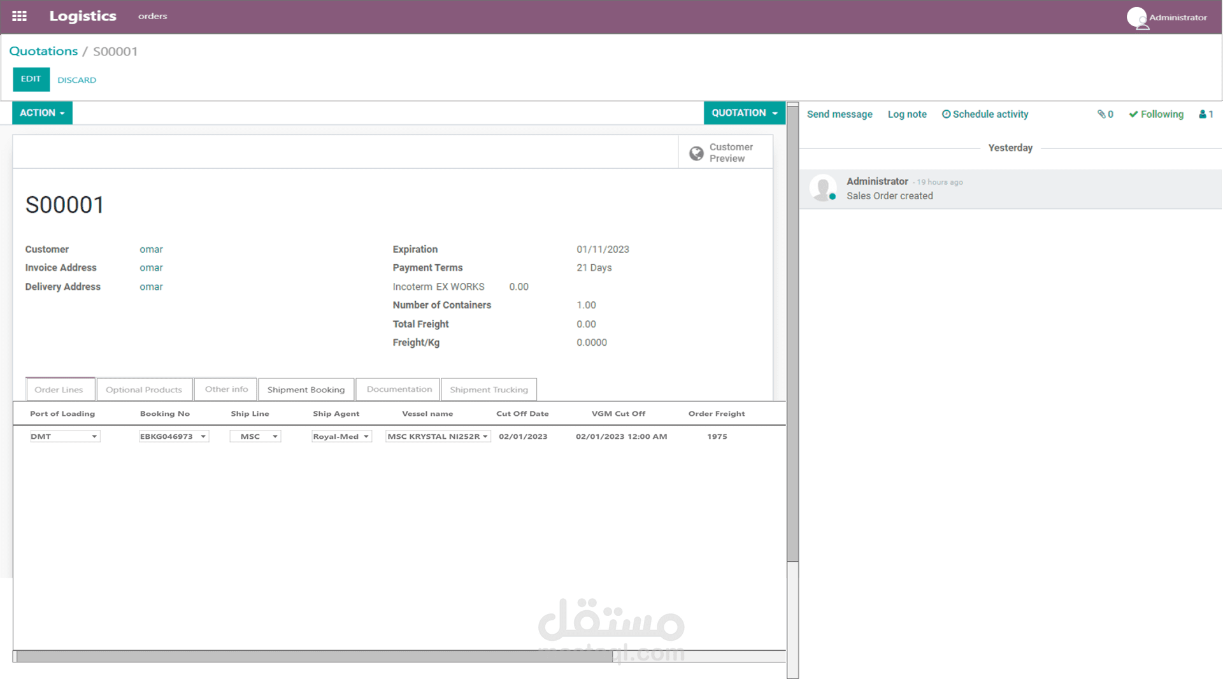
Task: Expand the Port of Loading DMT dropdown
Action: (94, 436)
